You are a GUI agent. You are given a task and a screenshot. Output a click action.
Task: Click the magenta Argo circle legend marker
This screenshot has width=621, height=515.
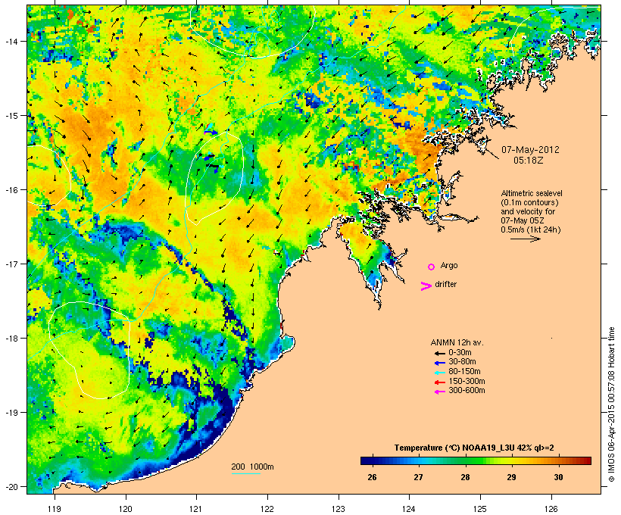coord(432,267)
